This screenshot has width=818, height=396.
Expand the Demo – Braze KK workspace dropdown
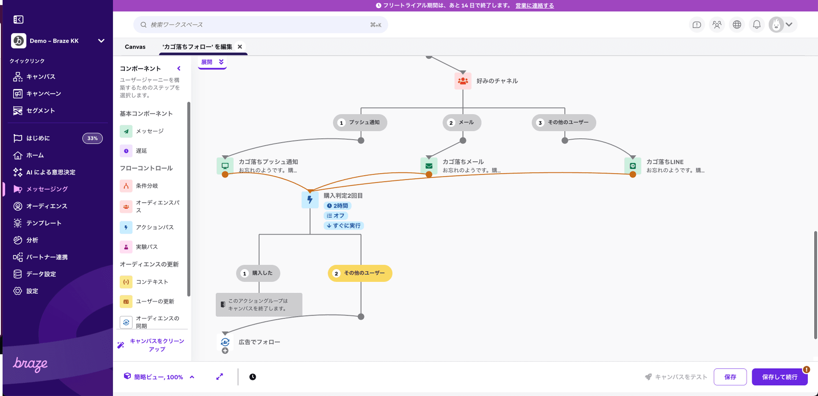click(x=101, y=41)
